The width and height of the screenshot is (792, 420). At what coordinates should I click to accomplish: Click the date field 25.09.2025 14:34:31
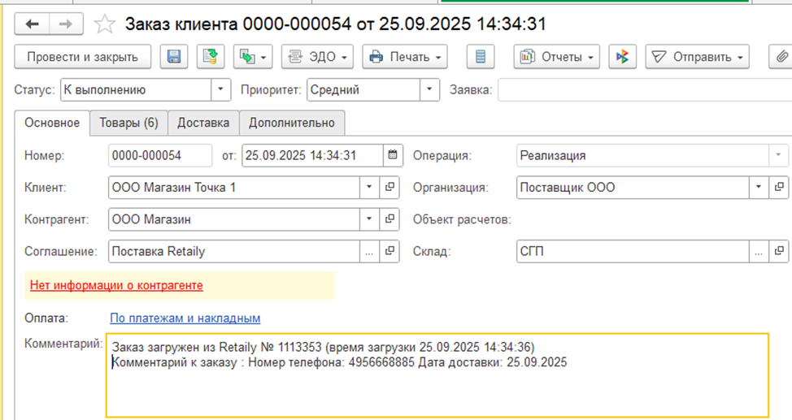tap(313, 155)
